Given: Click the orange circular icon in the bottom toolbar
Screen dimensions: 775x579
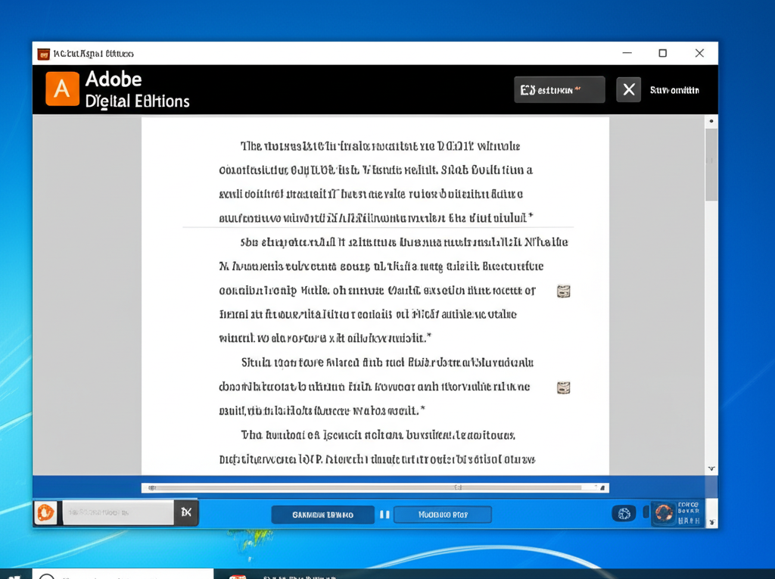Looking at the screenshot, I should pos(46,513).
